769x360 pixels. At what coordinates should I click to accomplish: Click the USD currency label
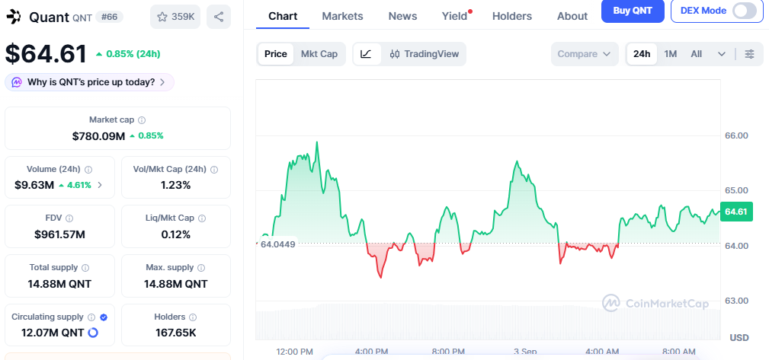pos(739,338)
